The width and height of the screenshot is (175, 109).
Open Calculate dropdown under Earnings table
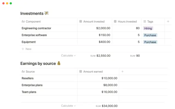68,106
